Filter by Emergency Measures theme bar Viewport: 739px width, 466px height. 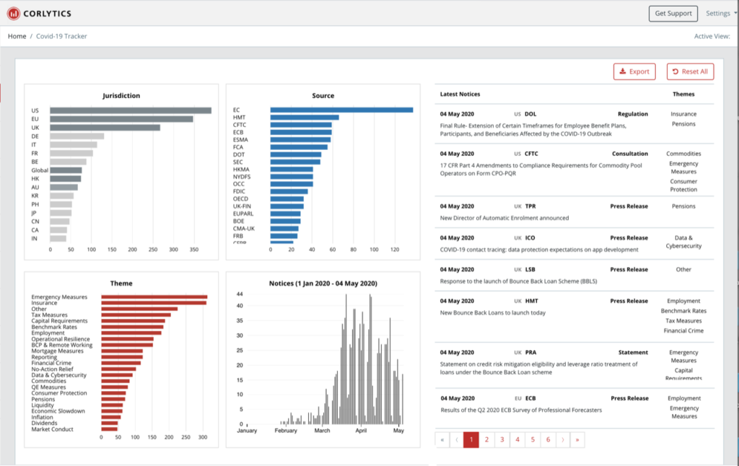point(154,297)
